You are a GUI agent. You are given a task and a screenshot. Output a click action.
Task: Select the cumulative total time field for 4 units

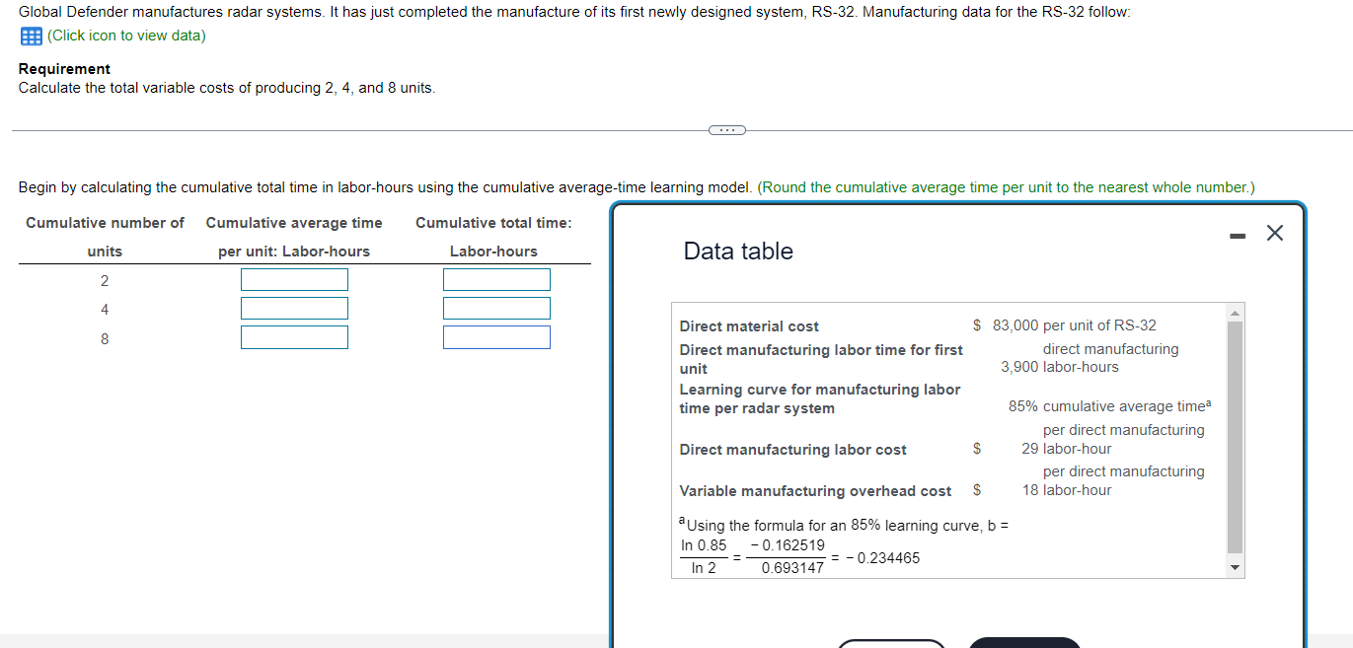pyautogui.click(x=496, y=308)
